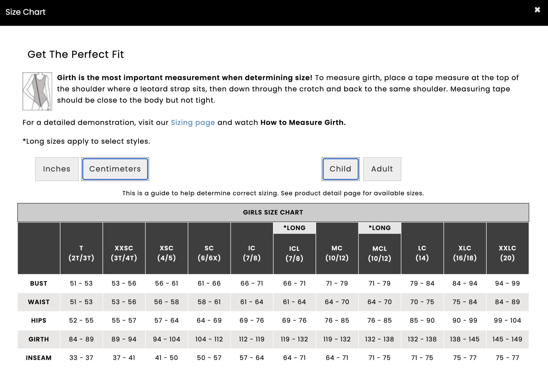Select the T (2T/3T) column header
This screenshot has height=383, width=548.
pos(81,253)
